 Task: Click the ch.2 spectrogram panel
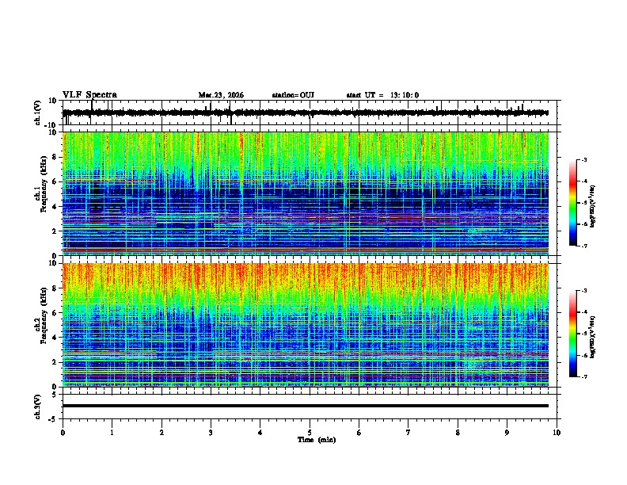[x=306, y=325]
